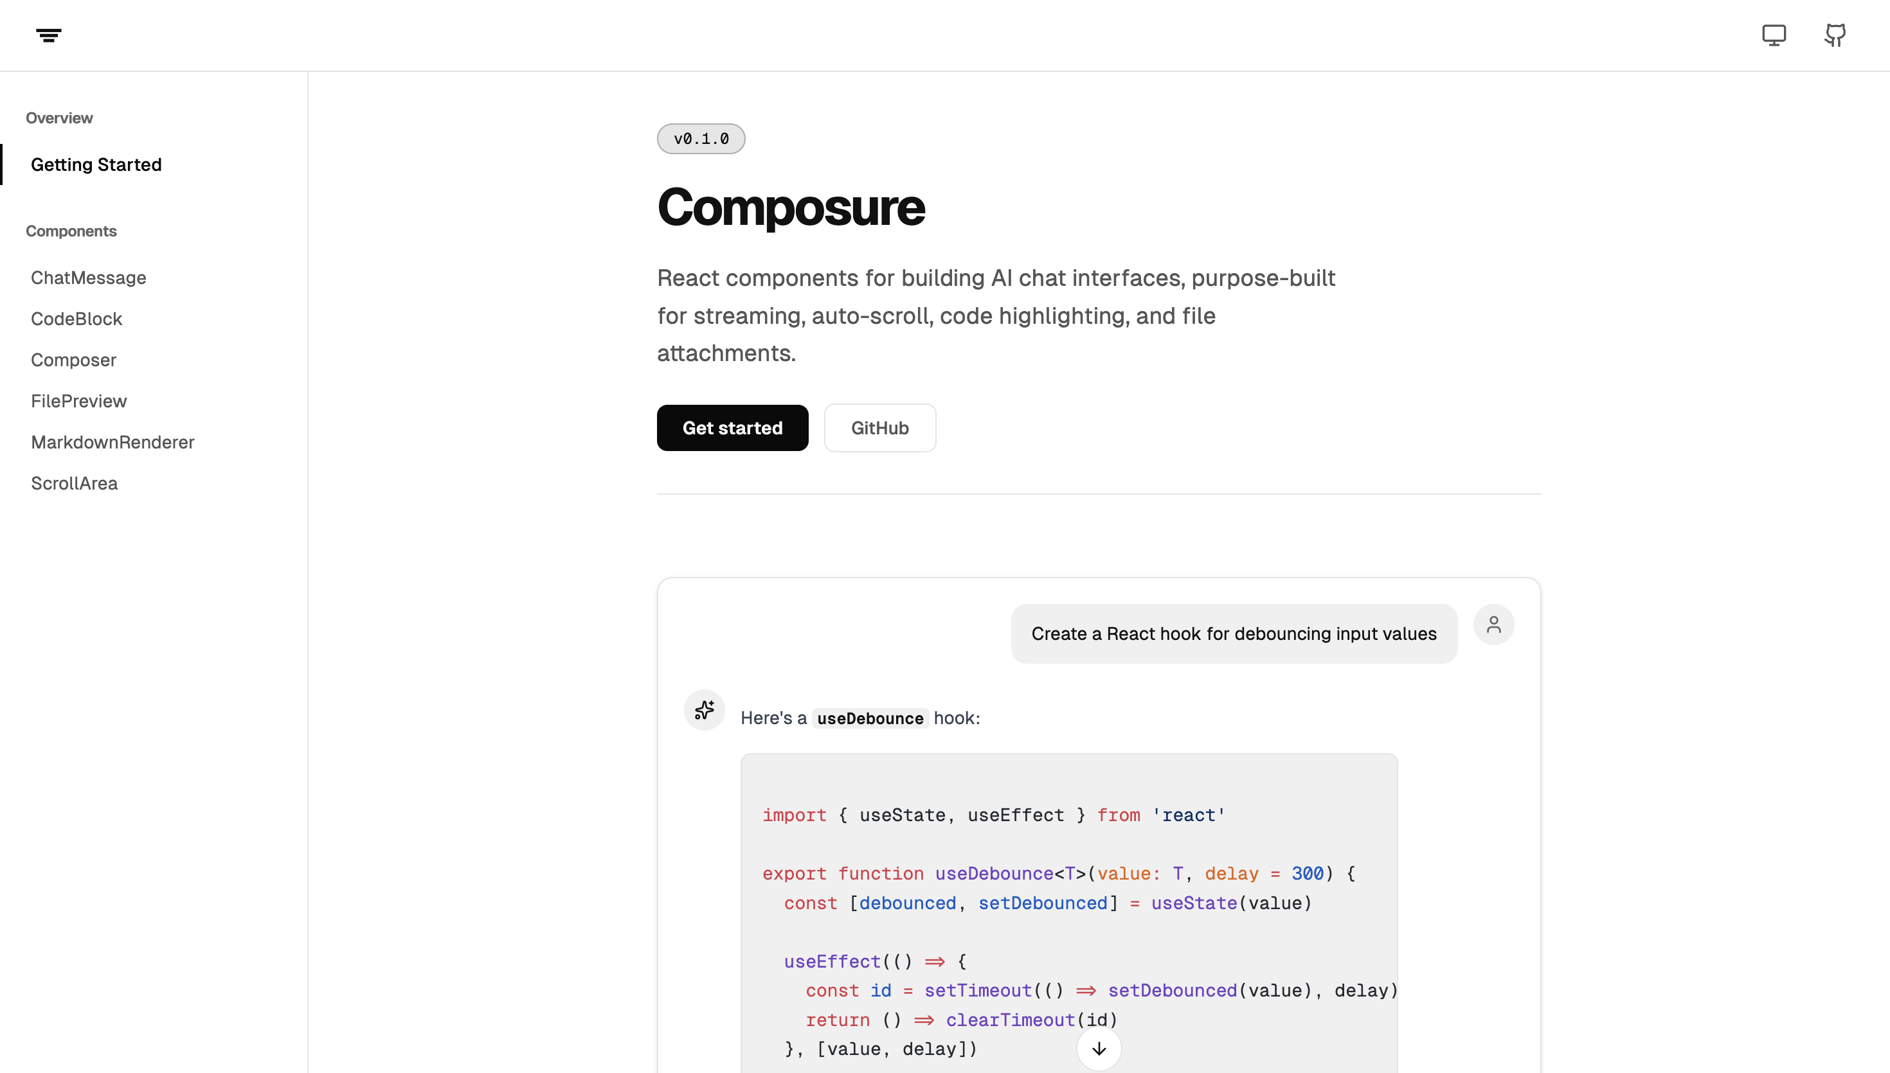The width and height of the screenshot is (1890, 1073).
Task: Activate the user bubble in the chat preview
Action: pos(1233,633)
